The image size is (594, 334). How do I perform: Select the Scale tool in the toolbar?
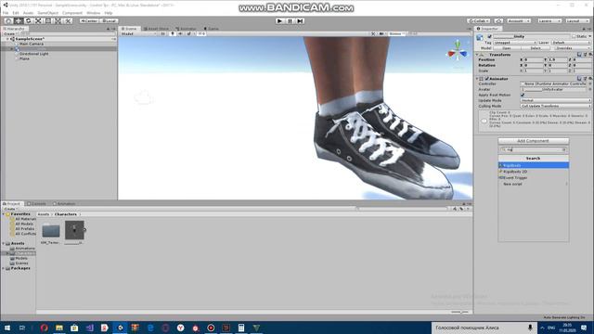click(38, 20)
